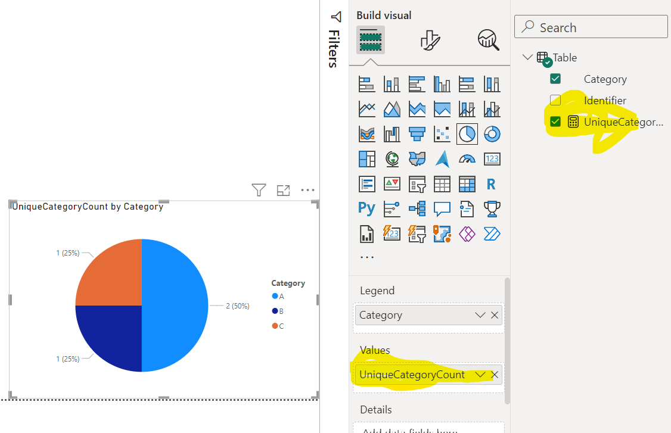Image resolution: width=671 pixels, height=433 pixels.
Task: Select the Identifier field name
Action: 605,101
